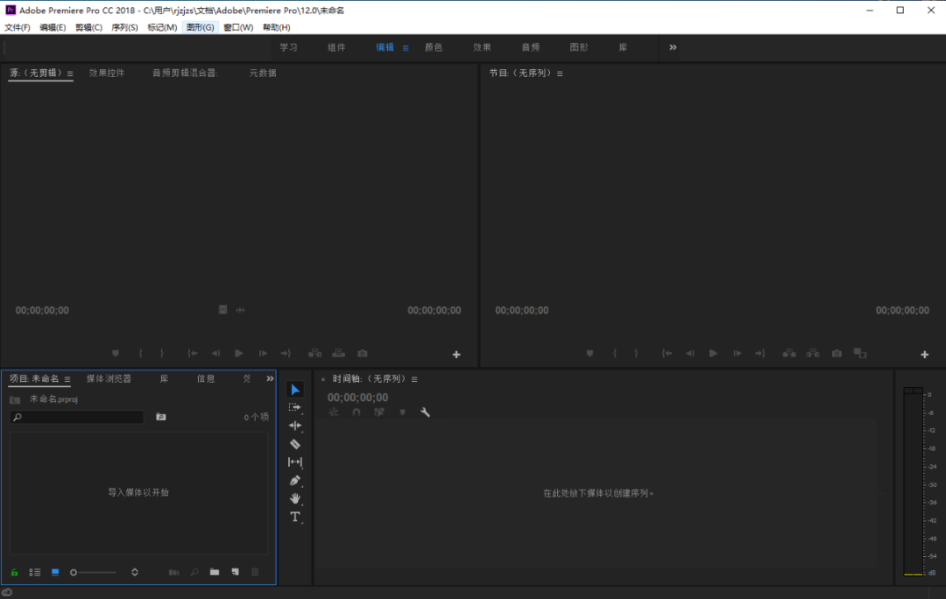This screenshot has height=599, width=946.
Task: Open the timeline panel menu
Action: 414,379
